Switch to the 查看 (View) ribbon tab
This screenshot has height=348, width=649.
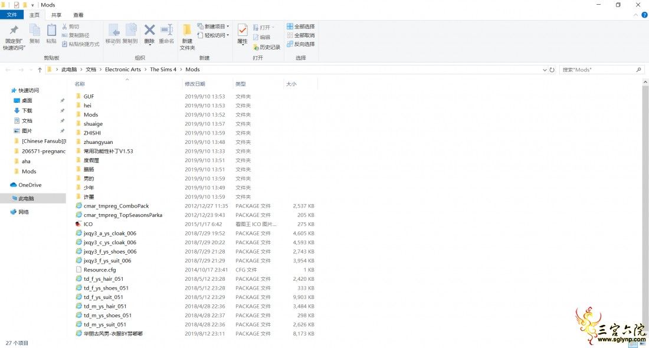pyautogui.click(x=78, y=15)
